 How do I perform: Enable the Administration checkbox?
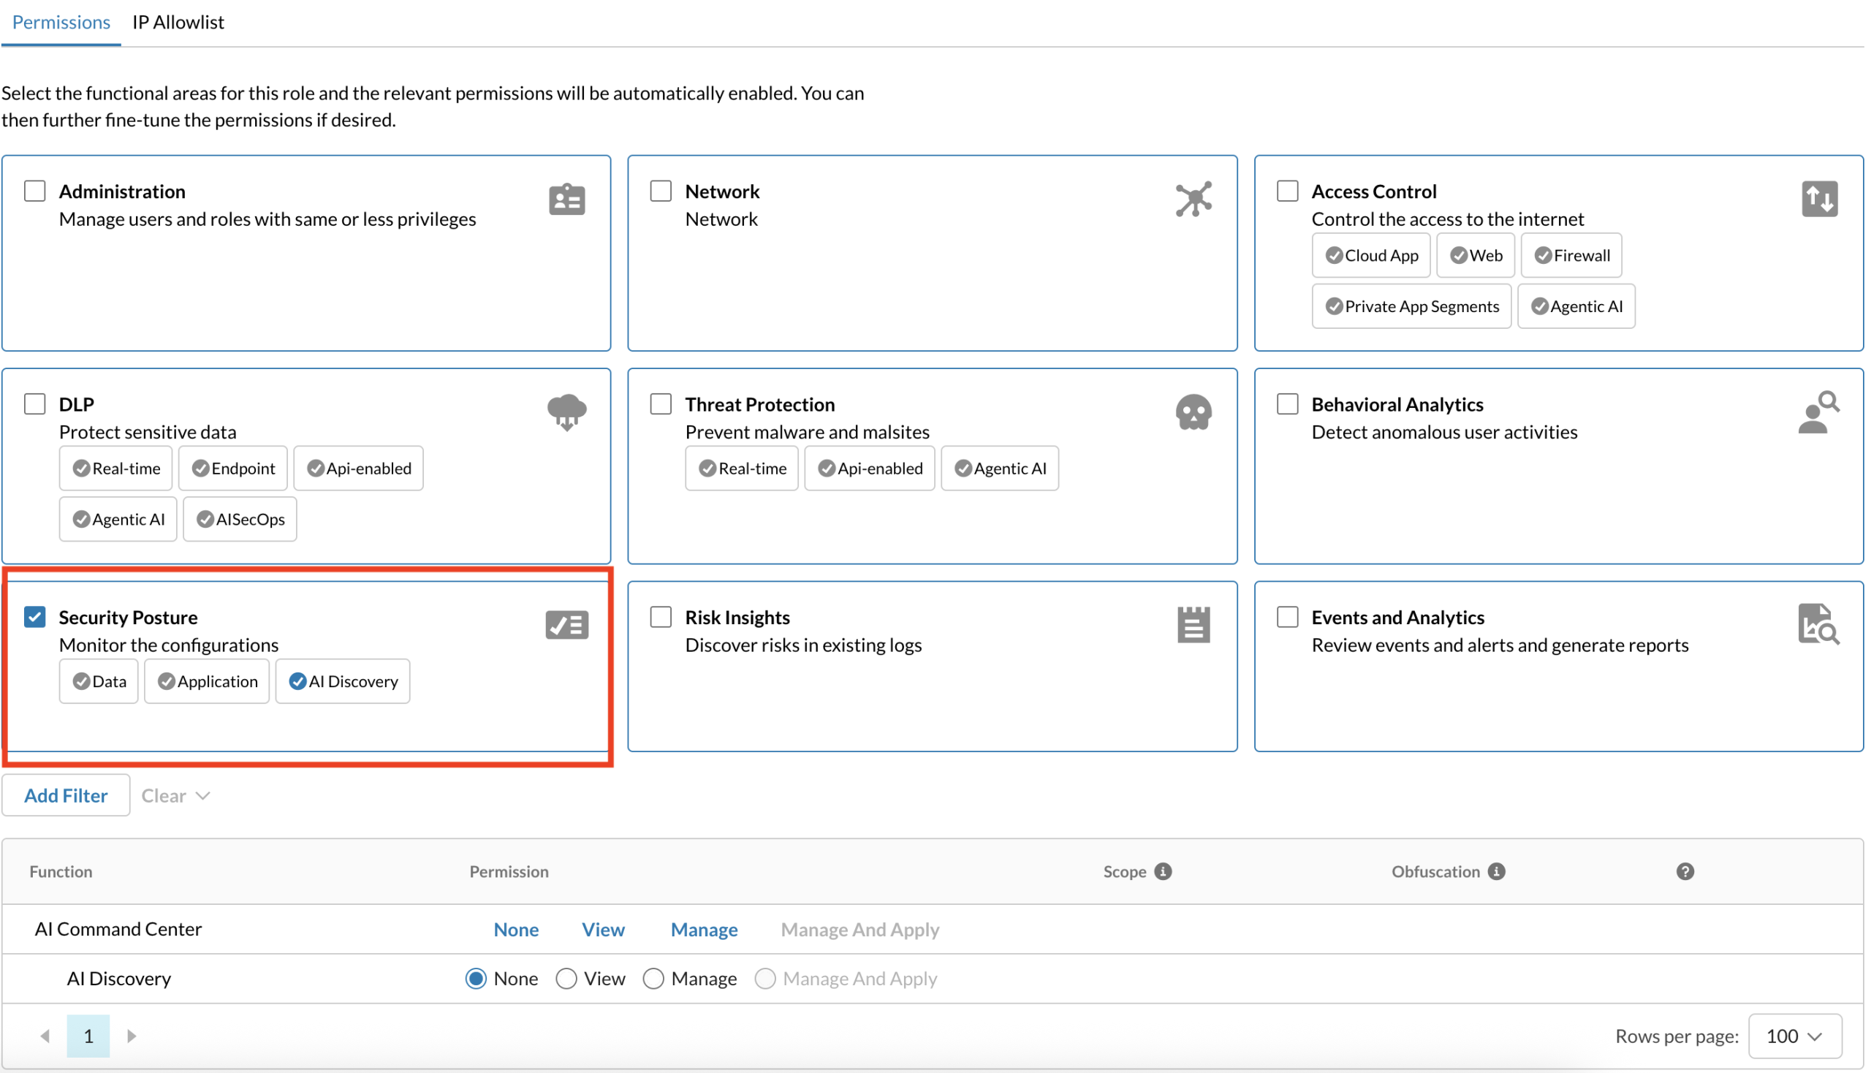point(34,191)
